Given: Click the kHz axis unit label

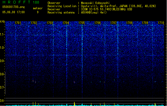Looking at the screenshot, I should point(2,21).
